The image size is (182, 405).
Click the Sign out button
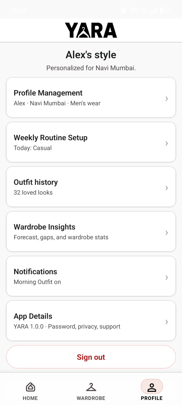click(x=91, y=357)
